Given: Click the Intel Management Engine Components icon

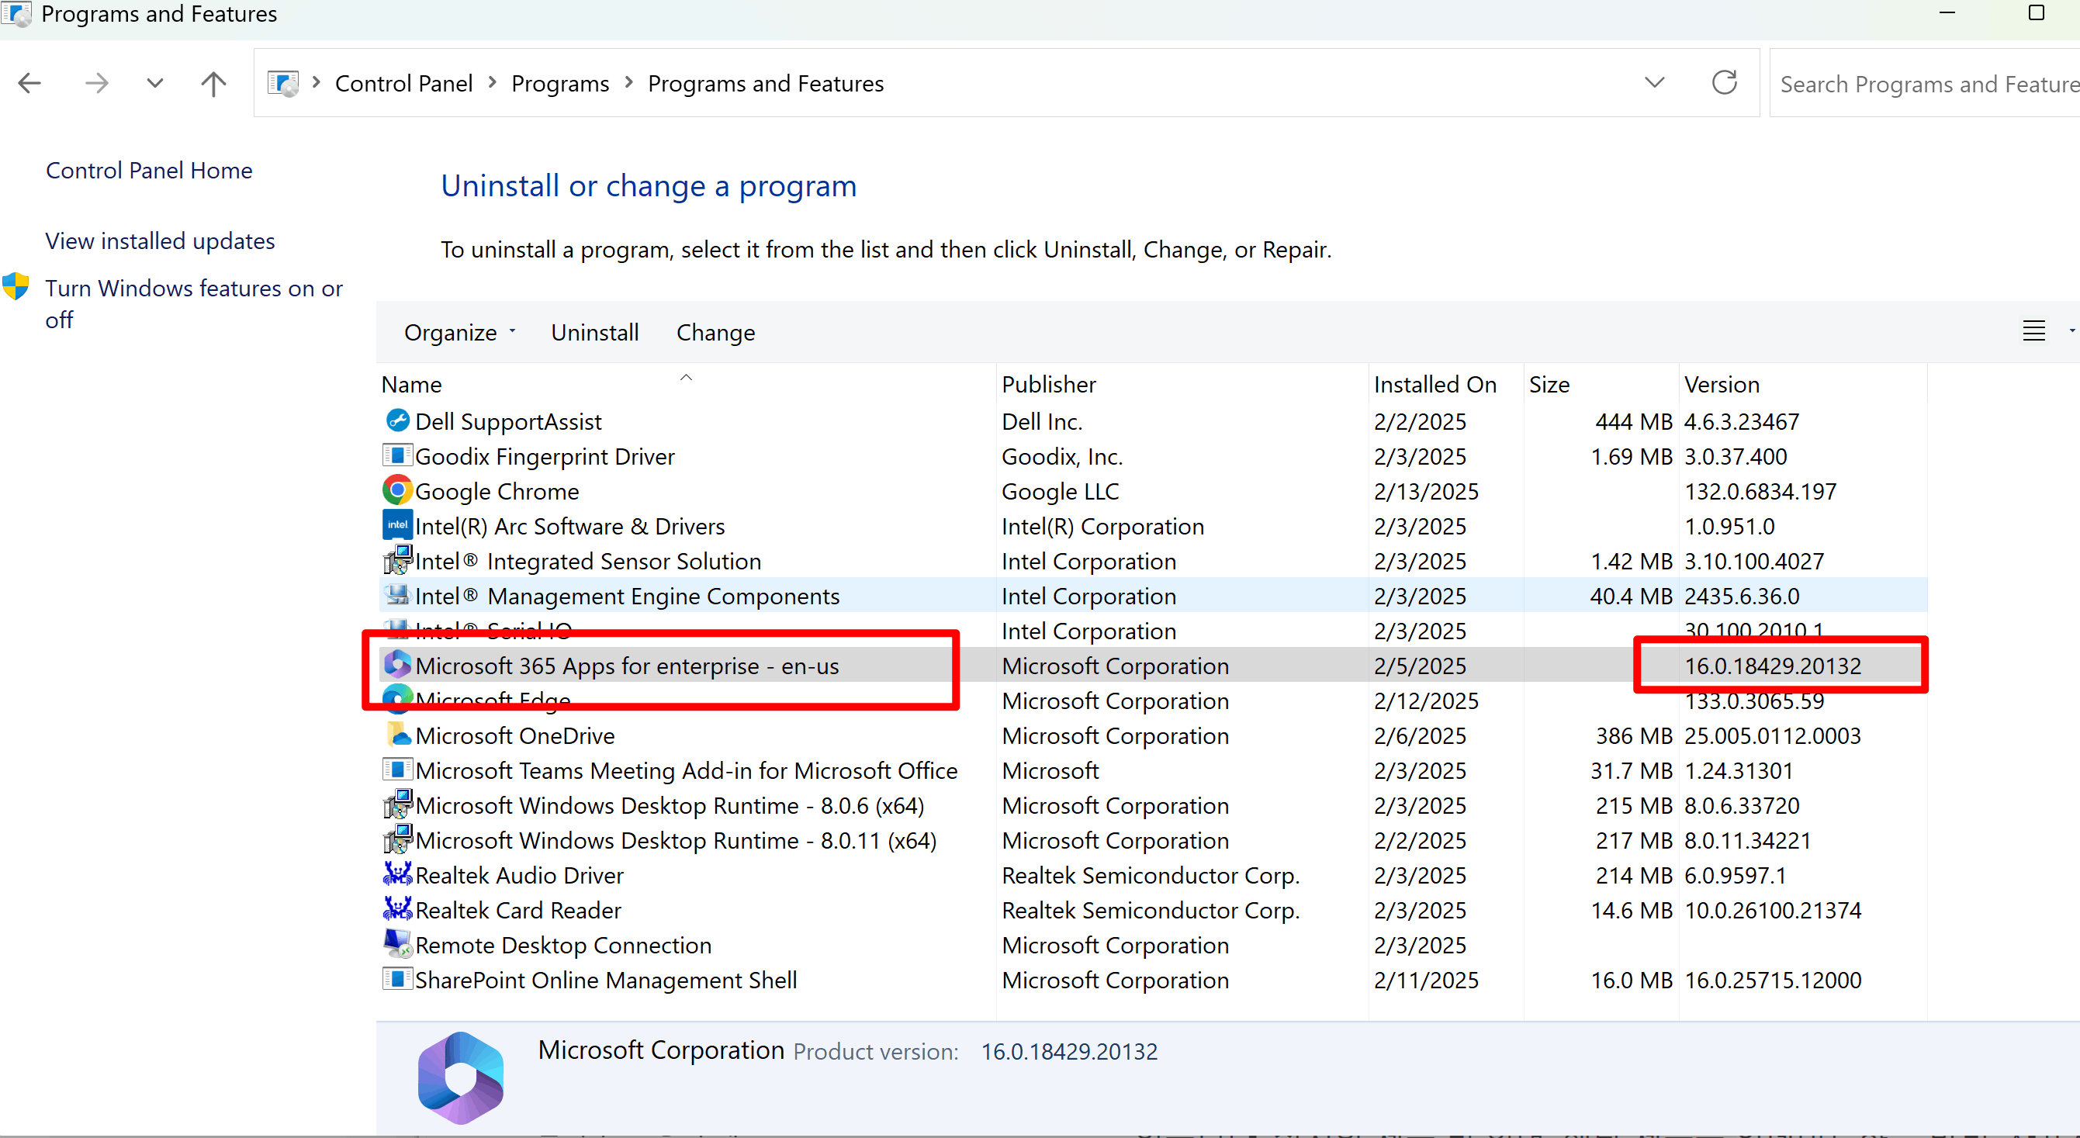Looking at the screenshot, I should point(397,595).
